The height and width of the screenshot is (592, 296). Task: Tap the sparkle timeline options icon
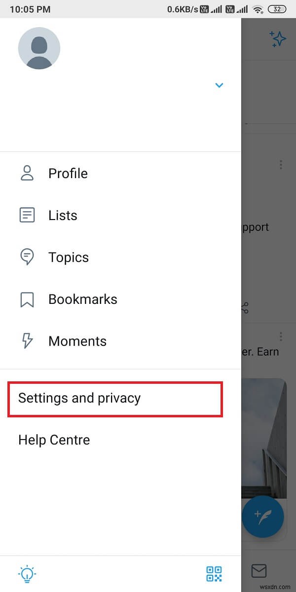pos(278,39)
